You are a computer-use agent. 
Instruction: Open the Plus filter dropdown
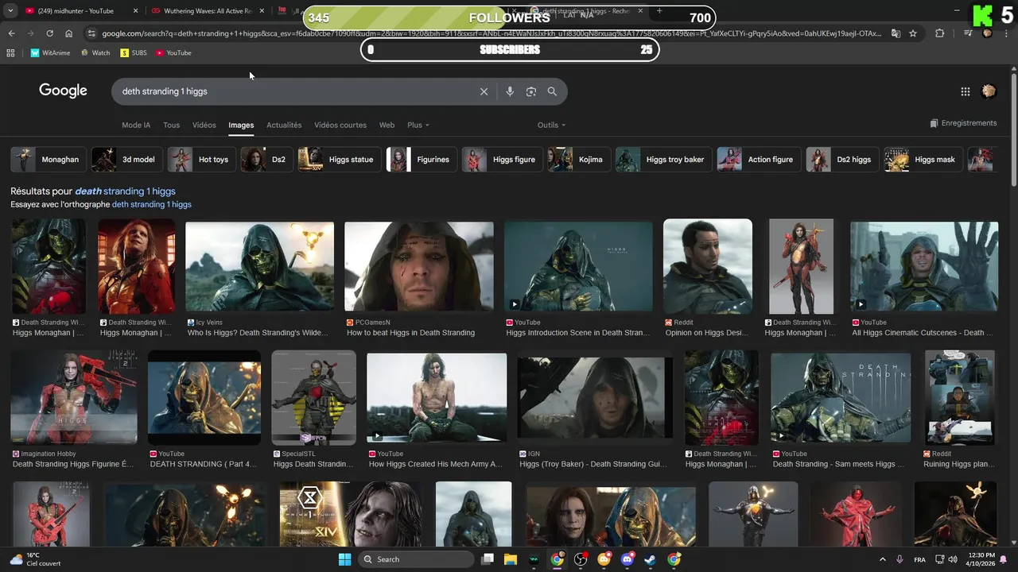click(418, 125)
